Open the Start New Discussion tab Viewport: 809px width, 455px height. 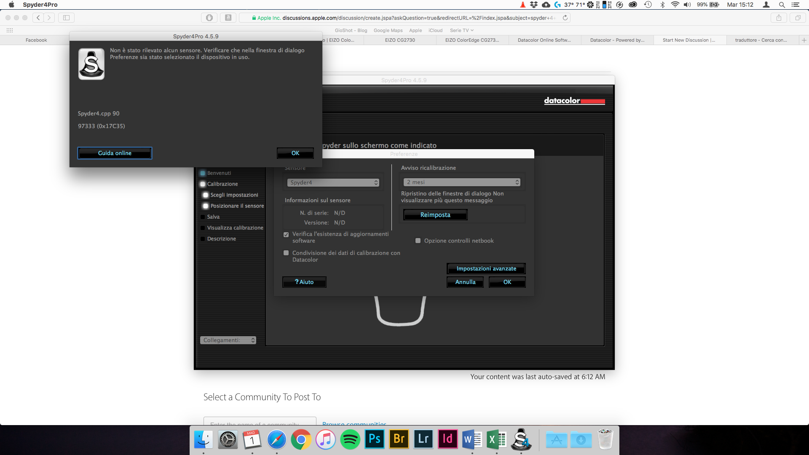[x=688, y=40]
